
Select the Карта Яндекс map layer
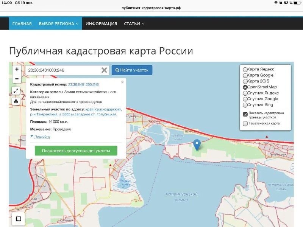pyautogui.click(x=245, y=70)
